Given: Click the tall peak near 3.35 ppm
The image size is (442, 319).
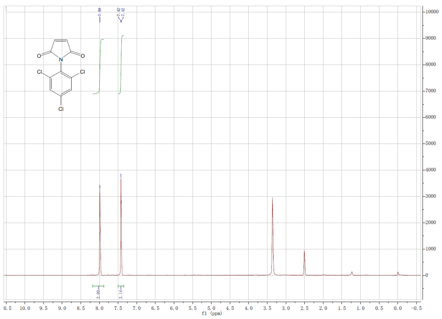Looking at the screenshot, I should [x=272, y=237].
